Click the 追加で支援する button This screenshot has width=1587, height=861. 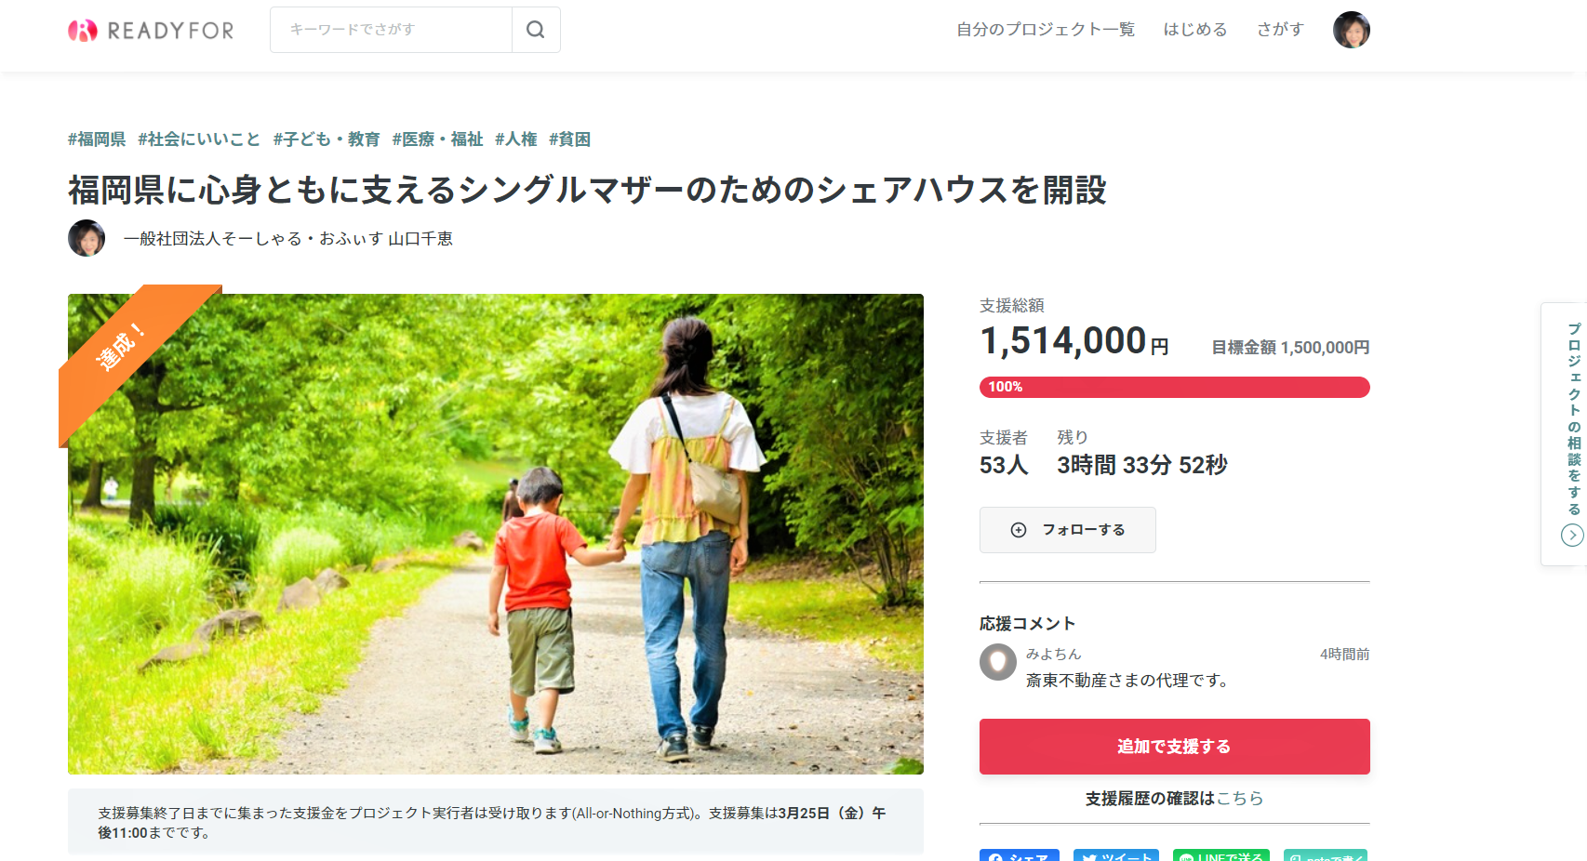point(1175,747)
